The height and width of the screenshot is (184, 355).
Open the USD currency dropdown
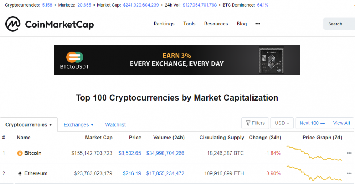click(282, 123)
